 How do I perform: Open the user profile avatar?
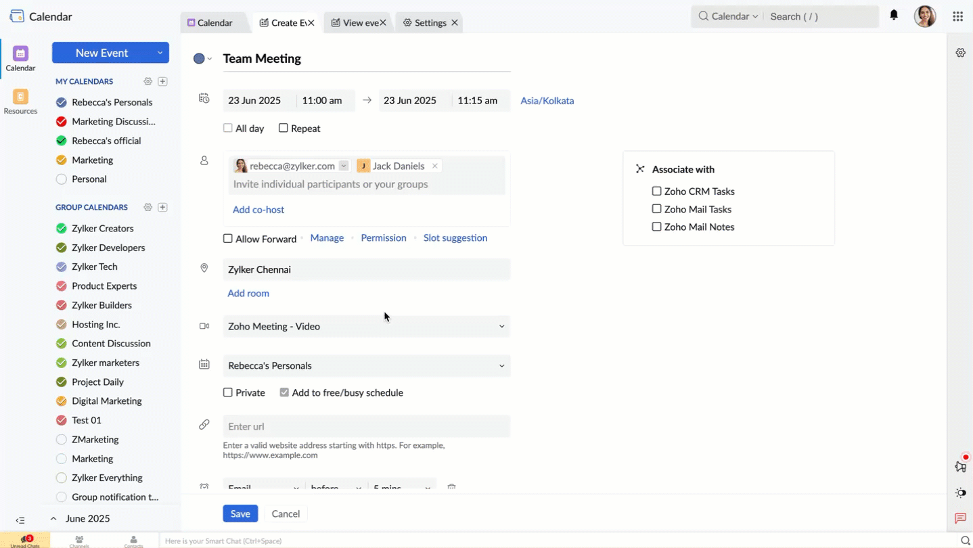925,16
